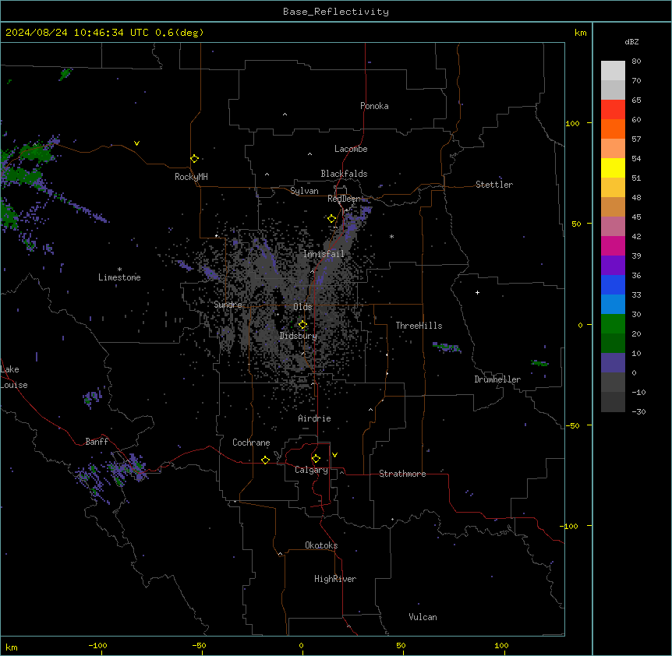Image resolution: width=672 pixels, height=656 pixels.
Task: Click the RockyMH map label
Action: tap(191, 177)
